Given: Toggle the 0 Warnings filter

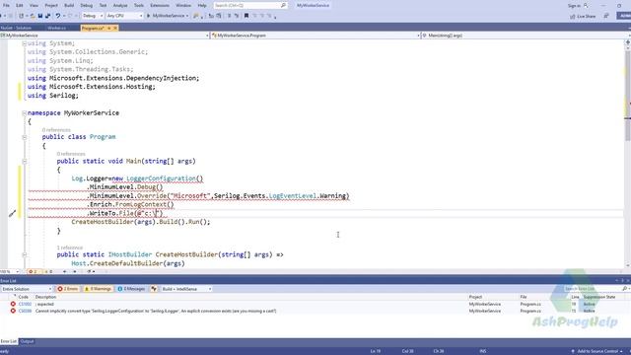Looking at the screenshot, I should coord(98,289).
